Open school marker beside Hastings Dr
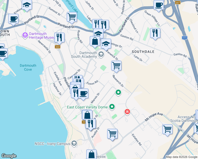Viewport: 198px width, 159px height. 106,45
